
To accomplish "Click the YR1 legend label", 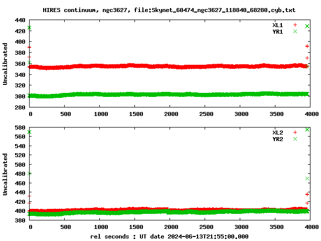I will (277, 32).
